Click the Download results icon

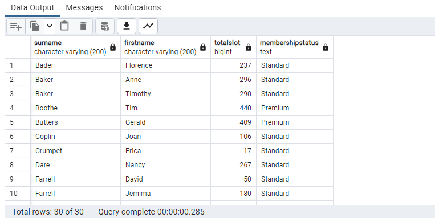pyautogui.click(x=127, y=26)
